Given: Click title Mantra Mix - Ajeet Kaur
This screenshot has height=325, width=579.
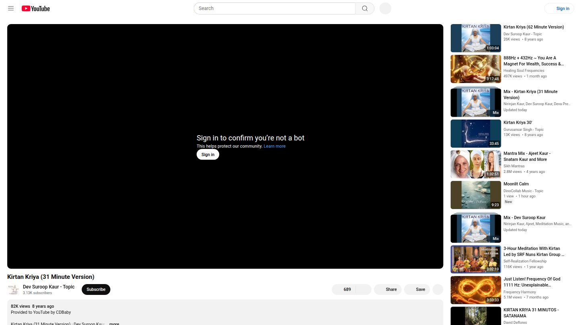Looking at the screenshot, I should coord(527,156).
